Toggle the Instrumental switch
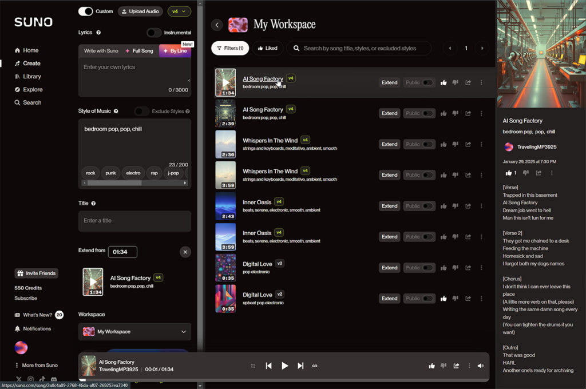The height and width of the screenshot is (389, 586). [154, 33]
